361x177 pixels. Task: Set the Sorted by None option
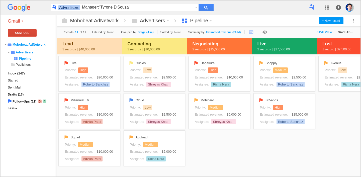click(x=178, y=32)
